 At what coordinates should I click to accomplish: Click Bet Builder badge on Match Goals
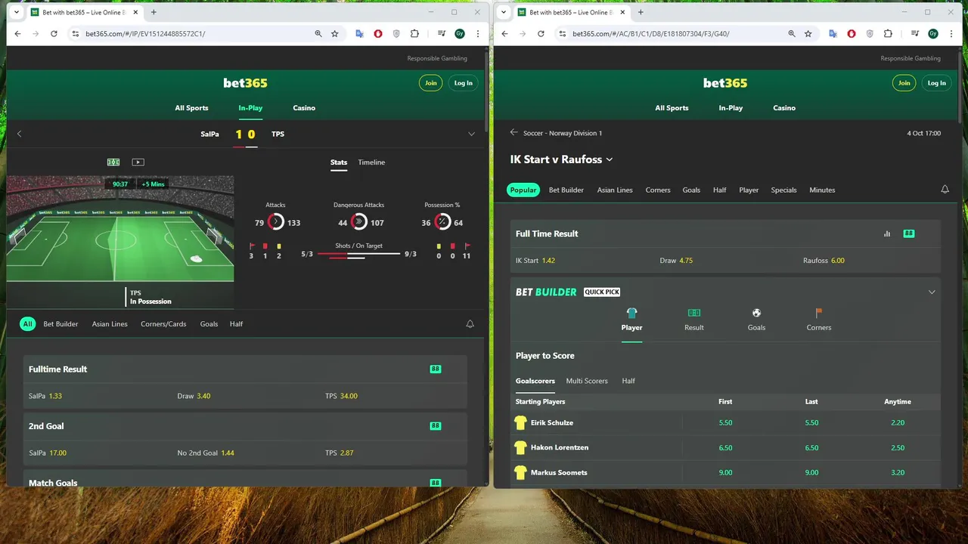[x=436, y=483]
